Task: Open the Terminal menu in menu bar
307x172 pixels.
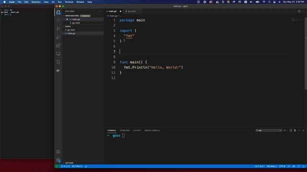Action: pyautogui.click(x=69, y=2)
